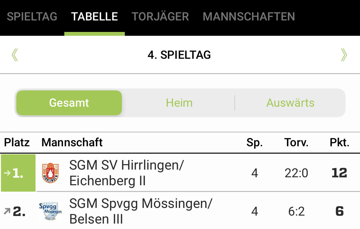Click the Pkt. column header
The width and height of the screenshot is (360, 229).
coord(340,142)
